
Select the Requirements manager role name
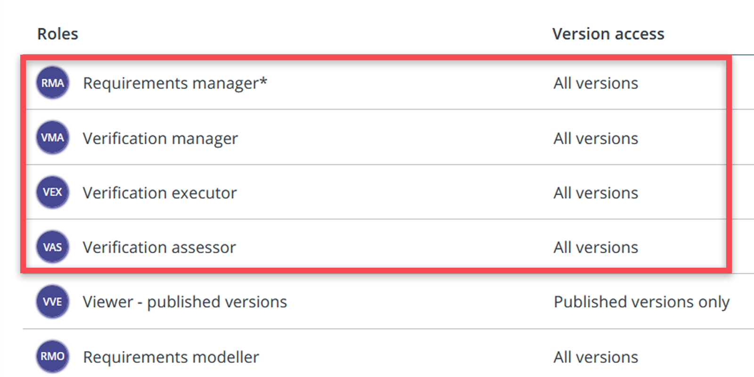pyautogui.click(x=175, y=83)
